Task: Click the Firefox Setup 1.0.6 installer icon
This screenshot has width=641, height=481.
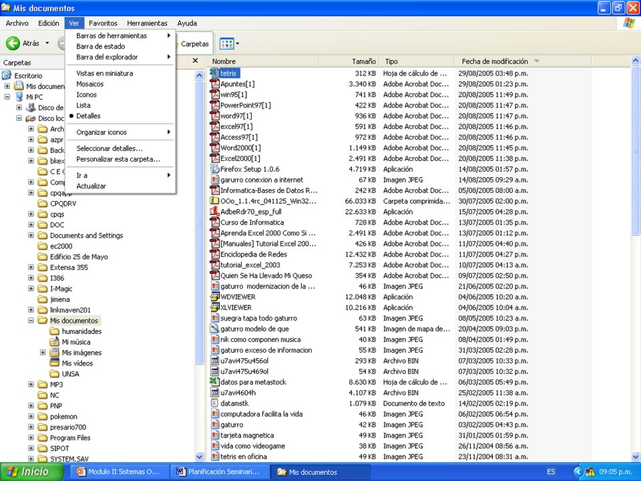Action: point(214,169)
